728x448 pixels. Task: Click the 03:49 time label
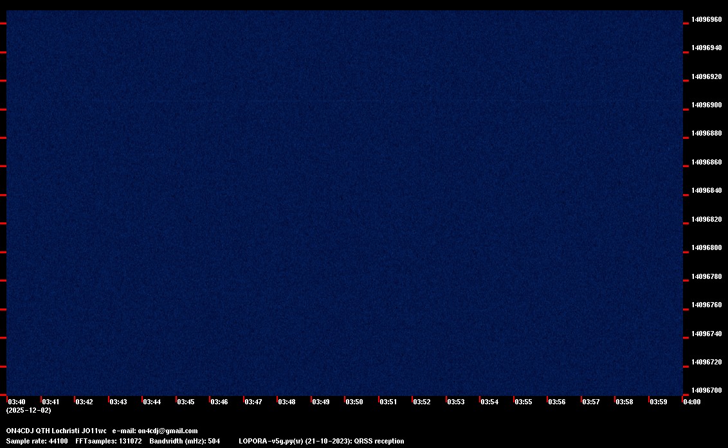point(321,402)
